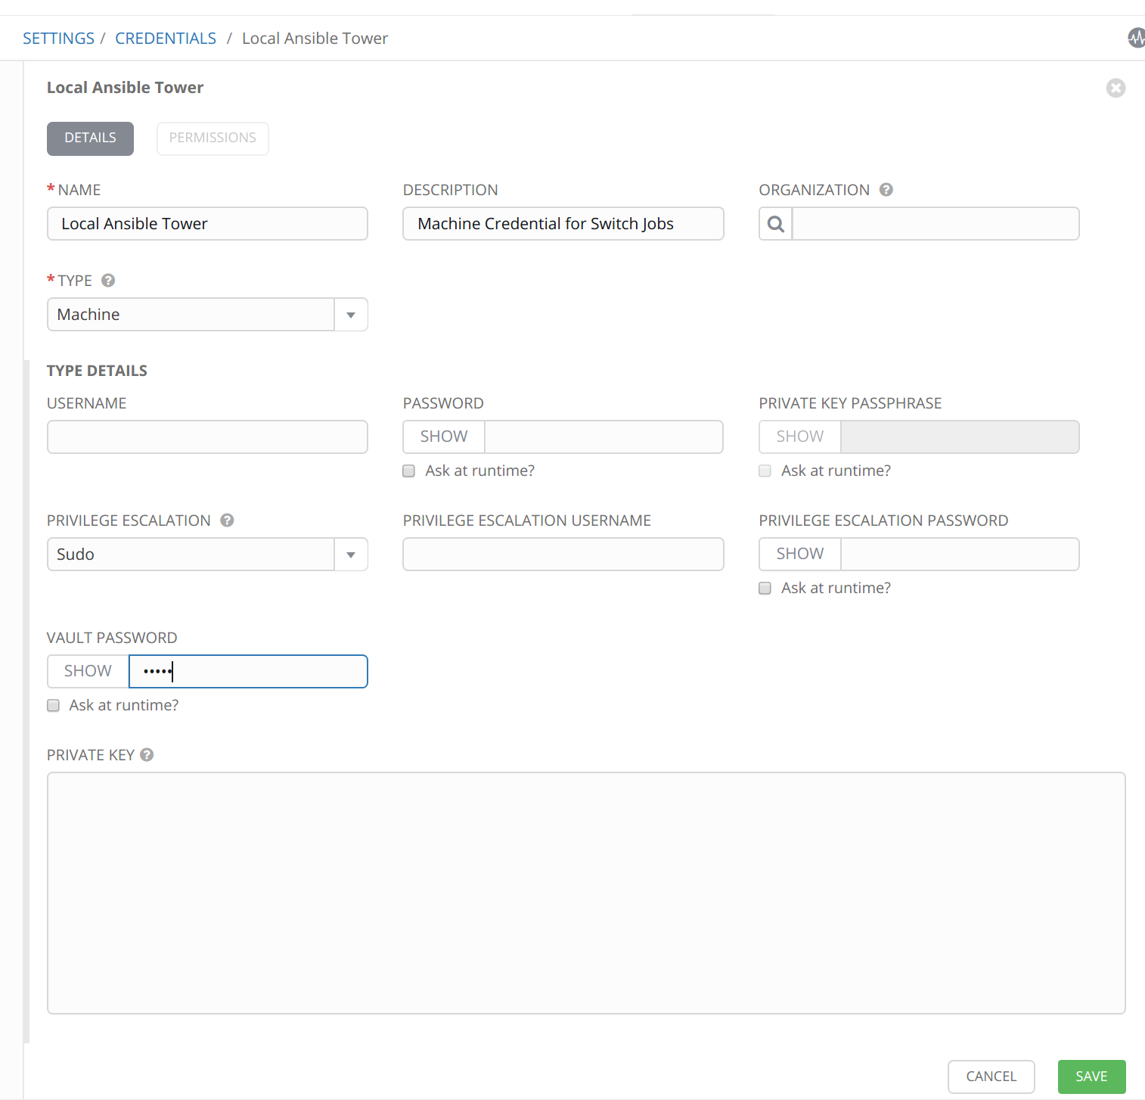The height and width of the screenshot is (1100, 1145).
Task: Click the 'Local Ansible Tower' breadcrumb text
Action: [x=315, y=39]
